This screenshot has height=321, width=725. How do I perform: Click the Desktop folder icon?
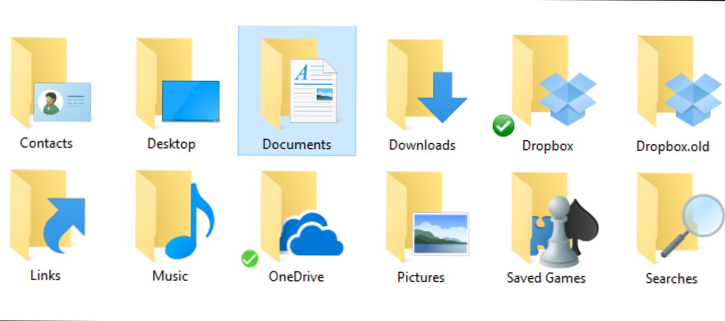[175, 84]
